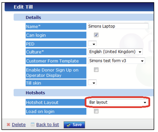Uncheck the Can login checkbox
The image size is (158, 132).
pos(96,35)
